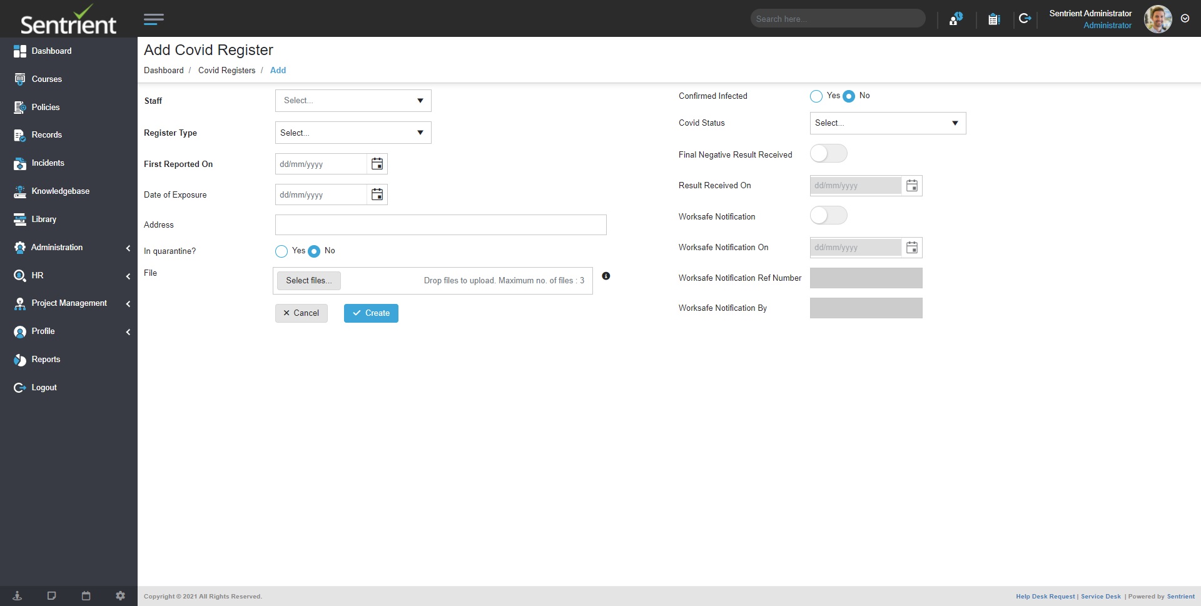The height and width of the screenshot is (606, 1201).
Task: Select Yes for Confirmed Infected
Action: [x=816, y=96]
